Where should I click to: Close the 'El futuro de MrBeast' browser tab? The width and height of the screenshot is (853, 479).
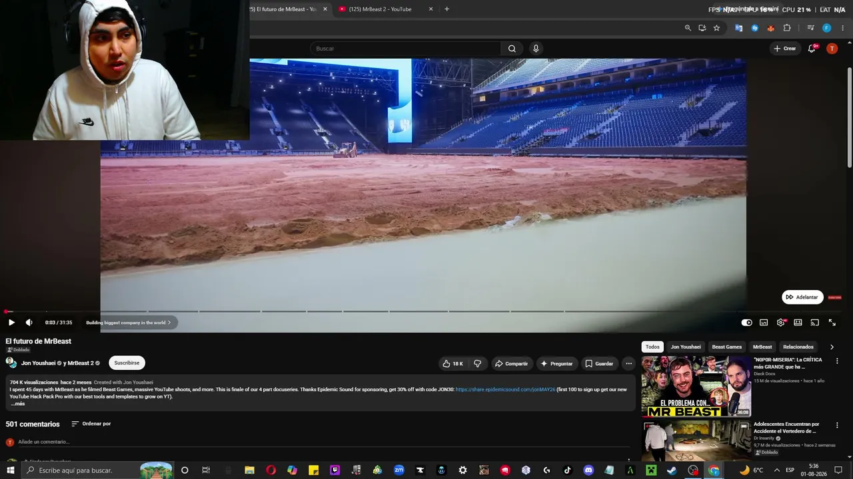click(325, 9)
